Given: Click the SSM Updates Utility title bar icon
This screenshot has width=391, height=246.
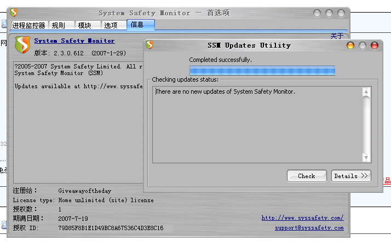Looking at the screenshot, I should click(150, 45).
